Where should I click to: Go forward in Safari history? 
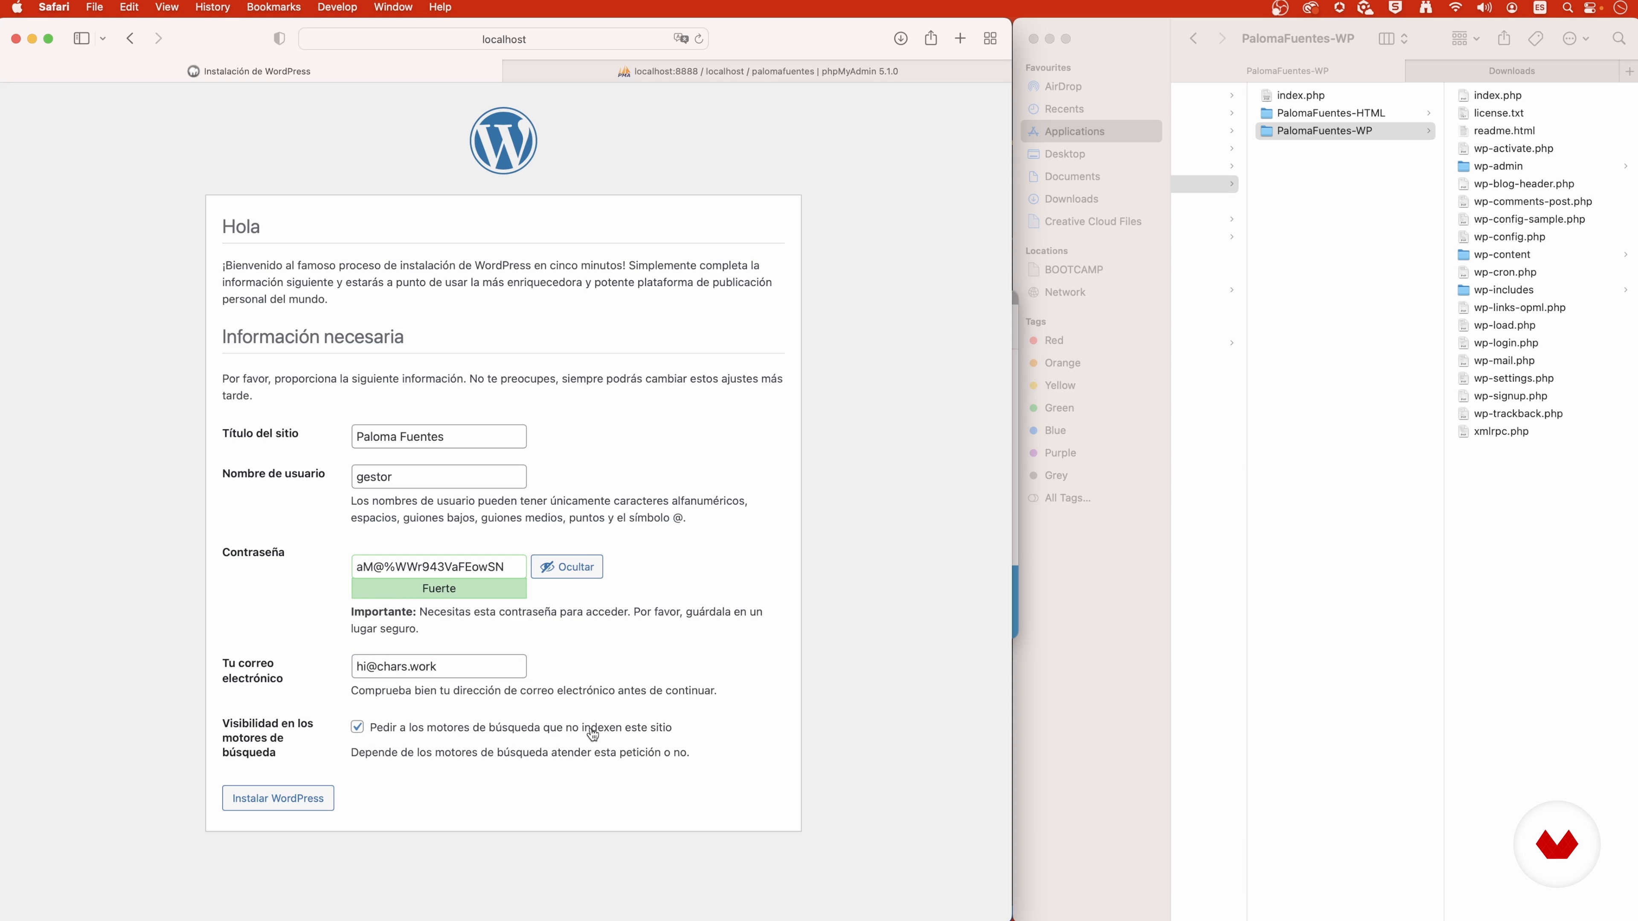click(158, 39)
